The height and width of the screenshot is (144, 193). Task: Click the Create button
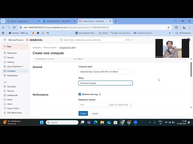83,113
